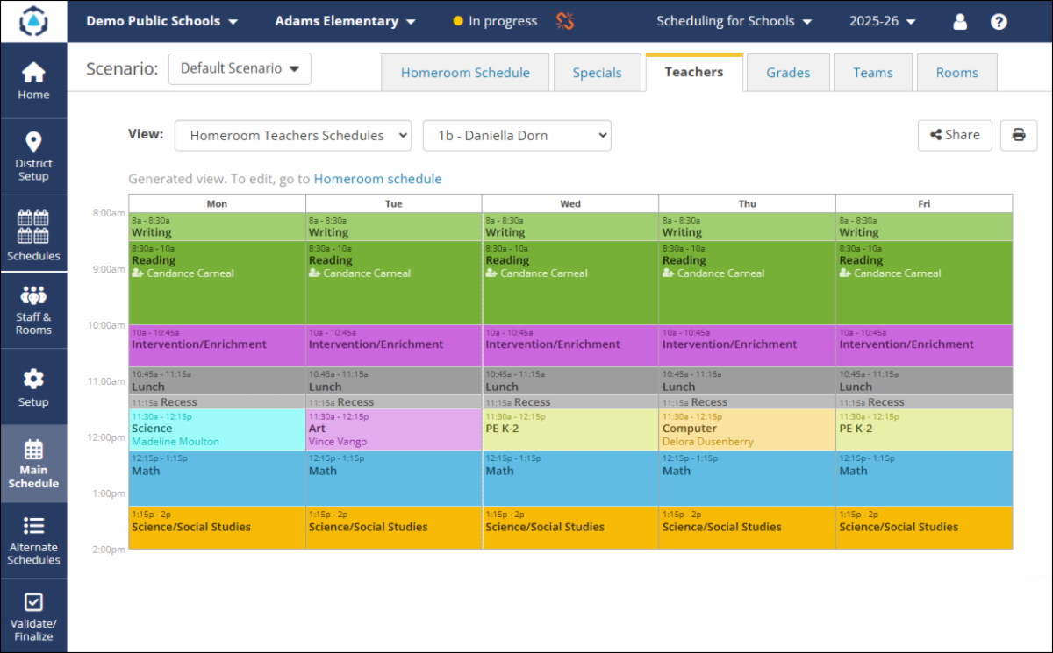Expand the 2025-26 school year dropdown
Image resolution: width=1053 pixels, height=653 pixels.
click(882, 21)
